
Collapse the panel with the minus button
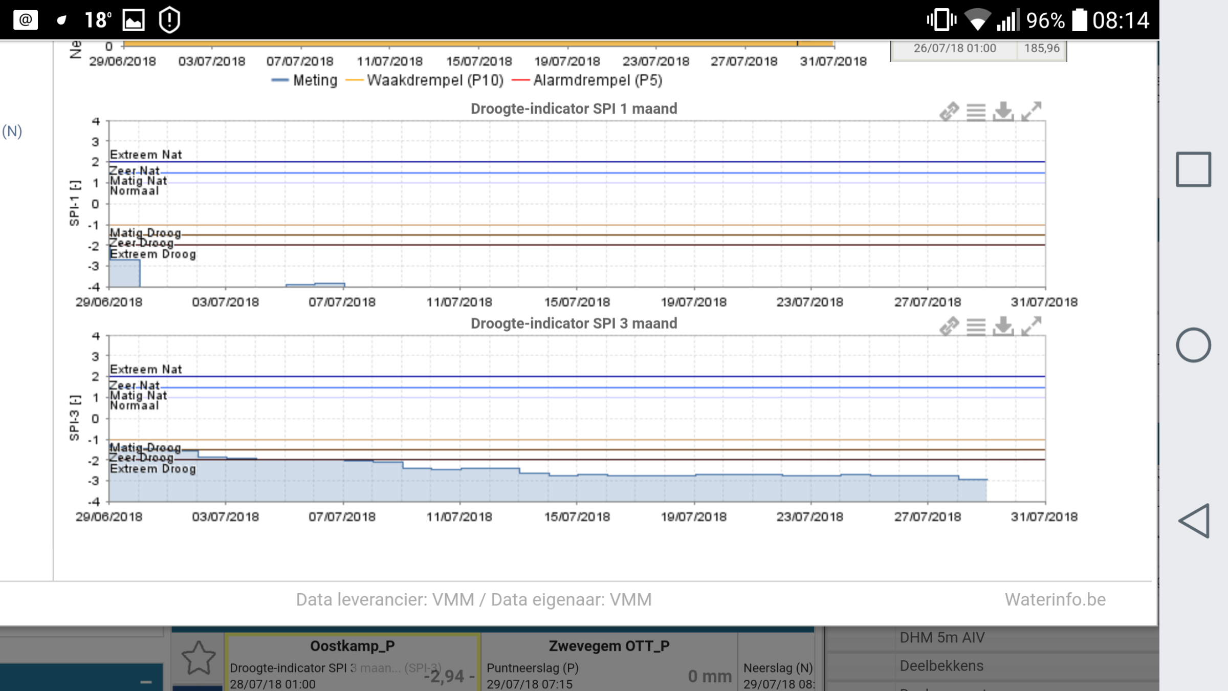tap(146, 682)
